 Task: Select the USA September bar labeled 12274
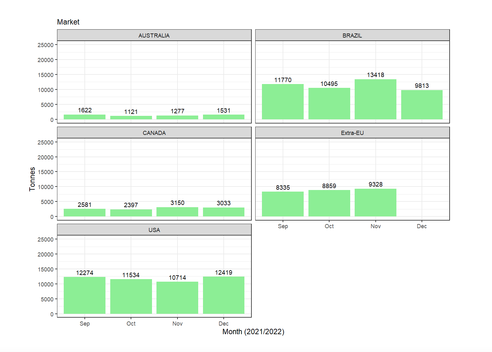[x=84, y=295]
